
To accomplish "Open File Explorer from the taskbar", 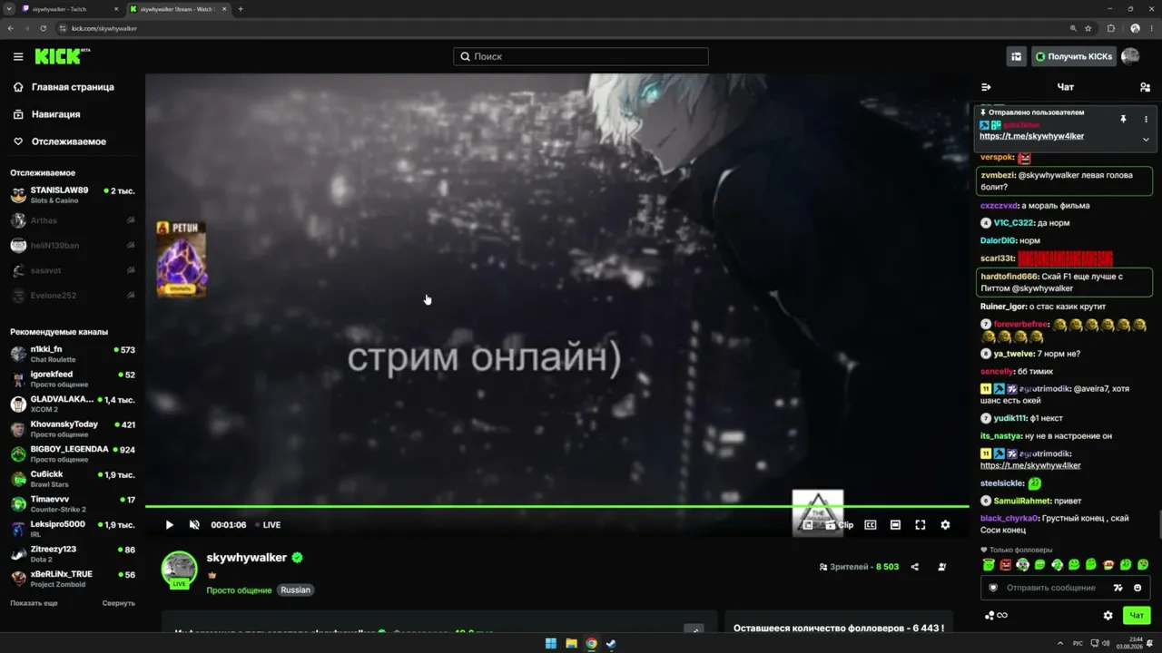I will pyautogui.click(x=571, y=644).
